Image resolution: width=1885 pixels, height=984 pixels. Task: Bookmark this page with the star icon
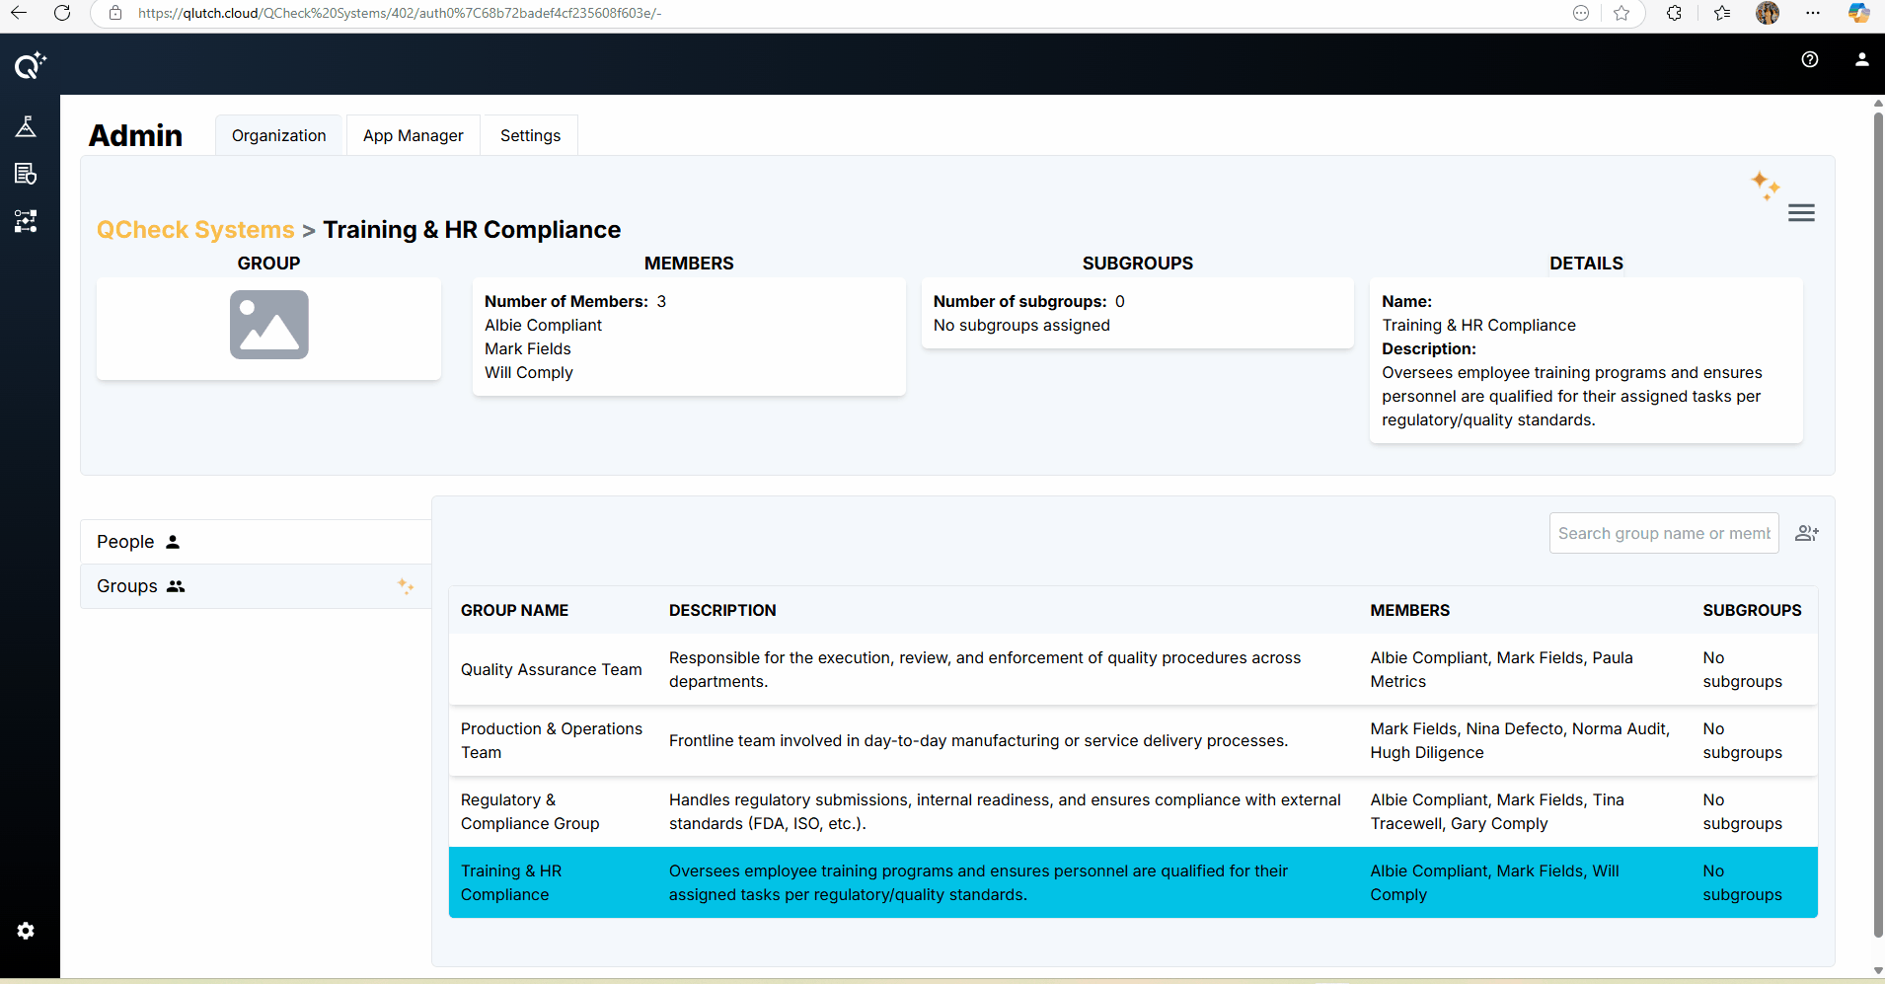click(x=1621, y=13)
